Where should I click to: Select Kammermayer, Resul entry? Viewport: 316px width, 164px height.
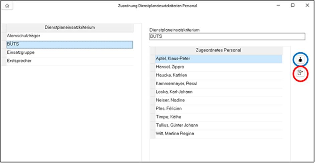pos(218,84)
